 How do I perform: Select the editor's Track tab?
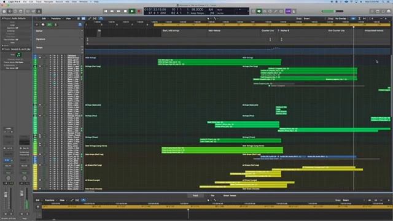point(195,196)
